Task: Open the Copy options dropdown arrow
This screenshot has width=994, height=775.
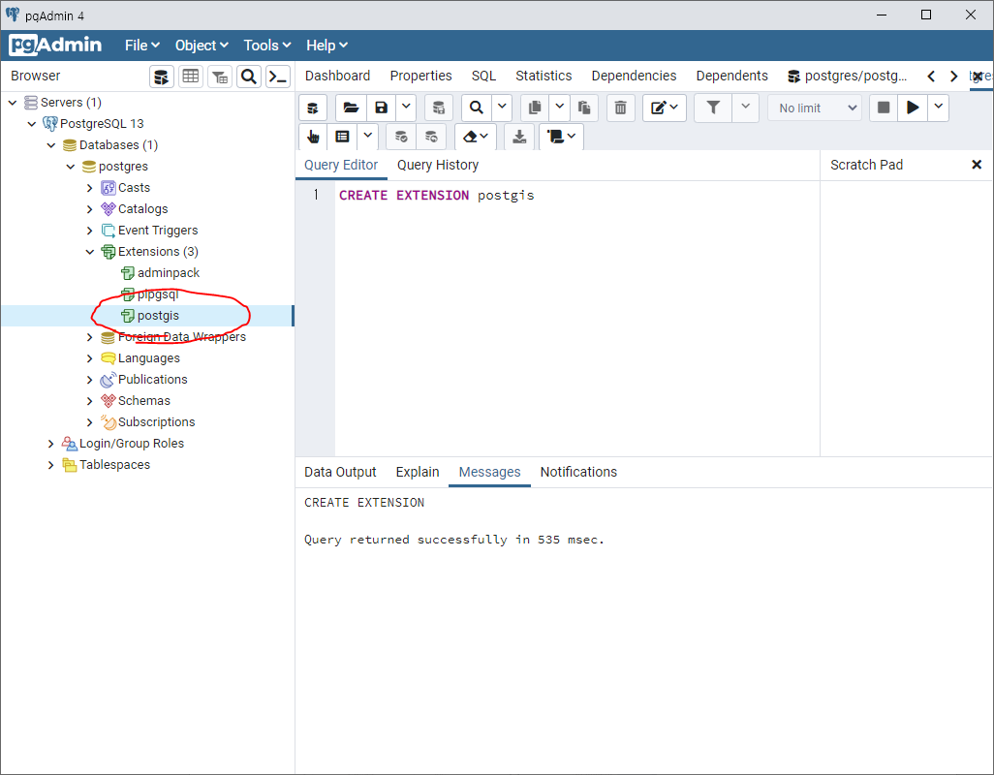Action: pos(559,108)
